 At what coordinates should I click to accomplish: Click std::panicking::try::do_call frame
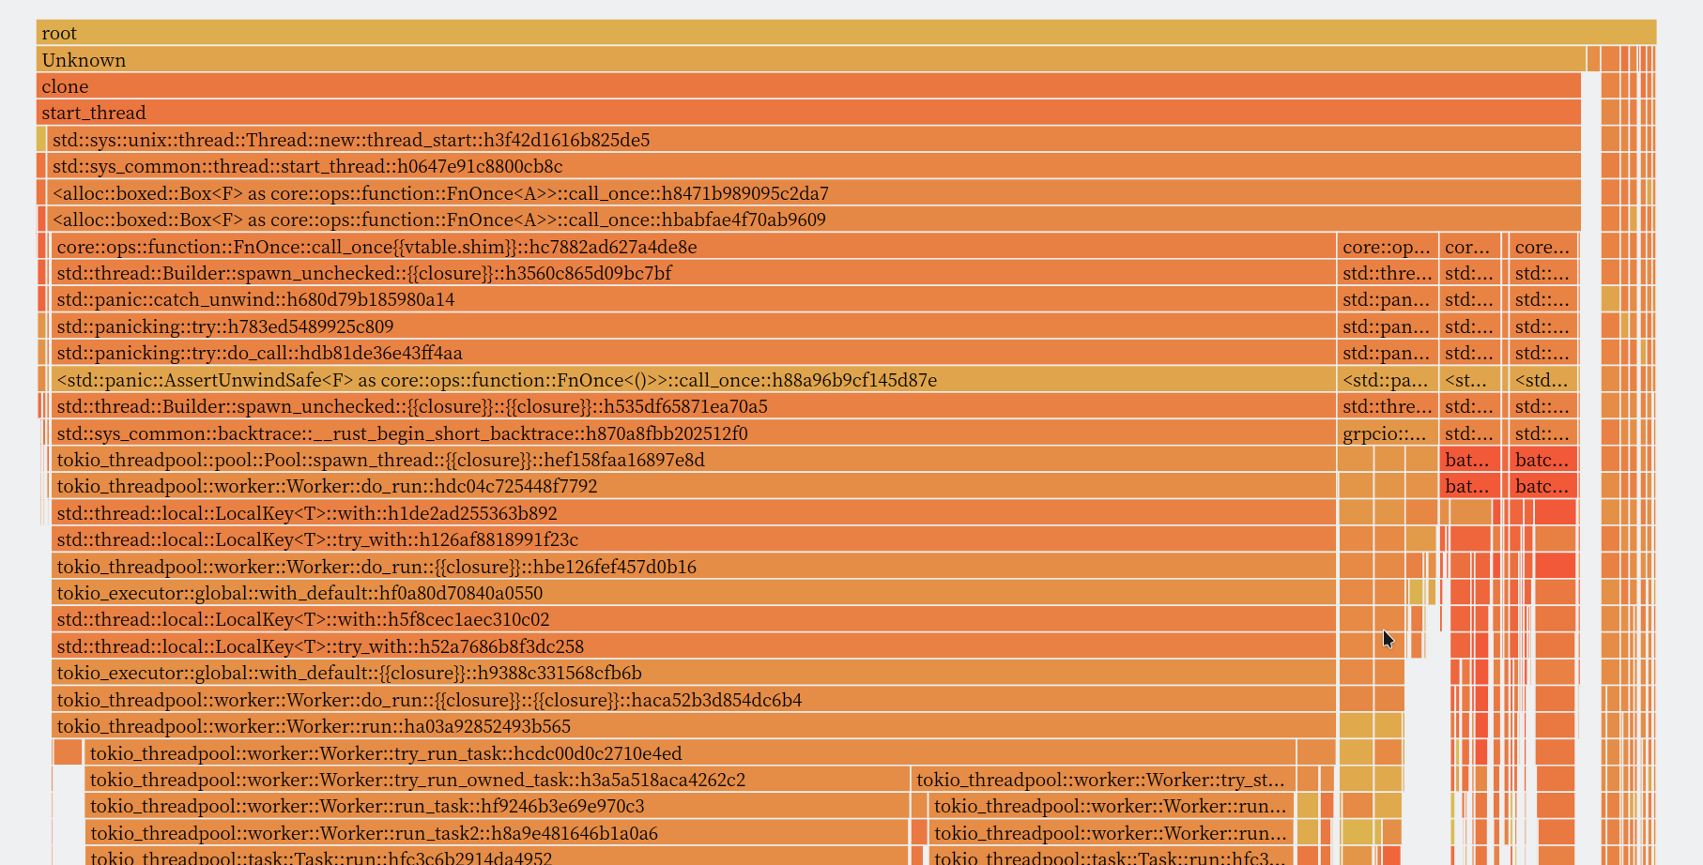[x=694, y=353]
